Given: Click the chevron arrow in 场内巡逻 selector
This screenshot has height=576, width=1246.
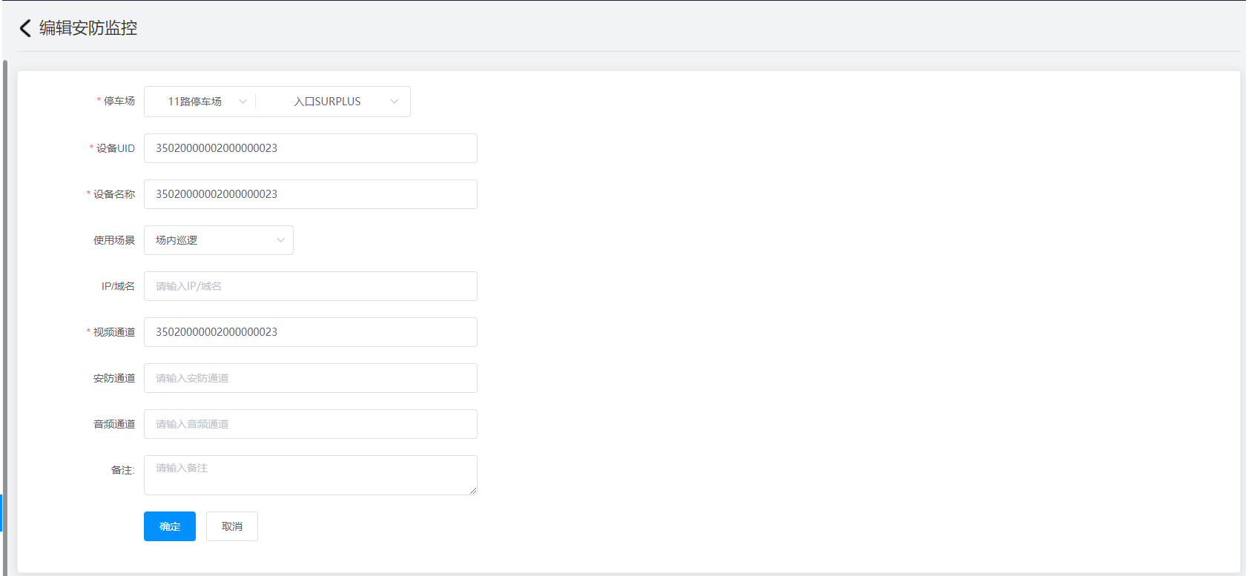Looking at the screenshot, I should (280, 240).
